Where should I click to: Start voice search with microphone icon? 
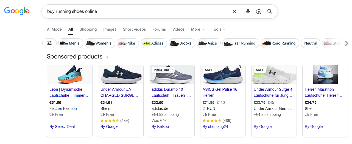coord(248,11)
